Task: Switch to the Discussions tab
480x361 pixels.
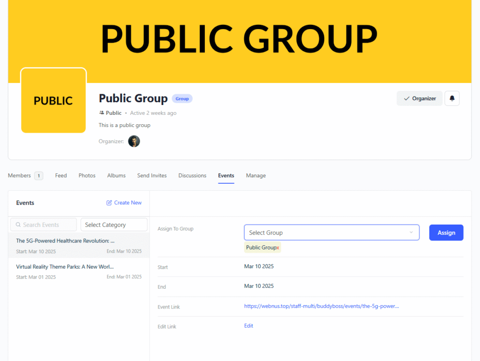Action: pos(192,175)
